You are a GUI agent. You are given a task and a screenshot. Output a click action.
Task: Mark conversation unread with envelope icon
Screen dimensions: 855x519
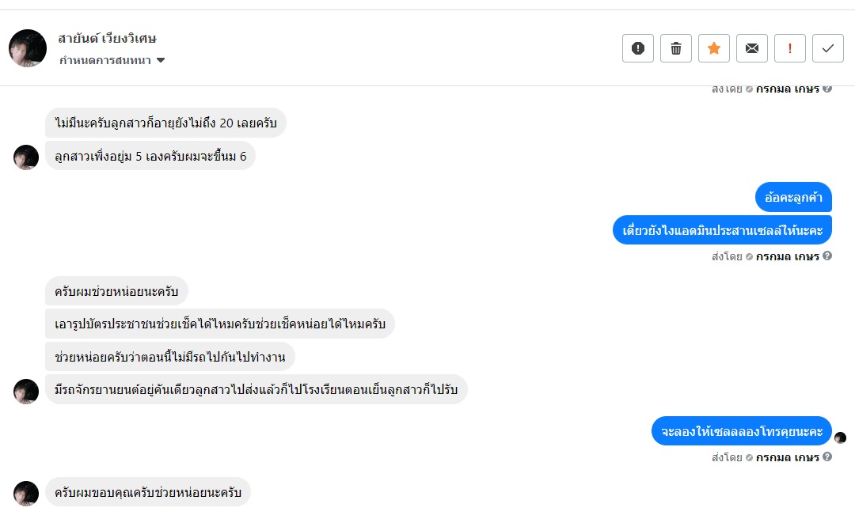(752, 48)
